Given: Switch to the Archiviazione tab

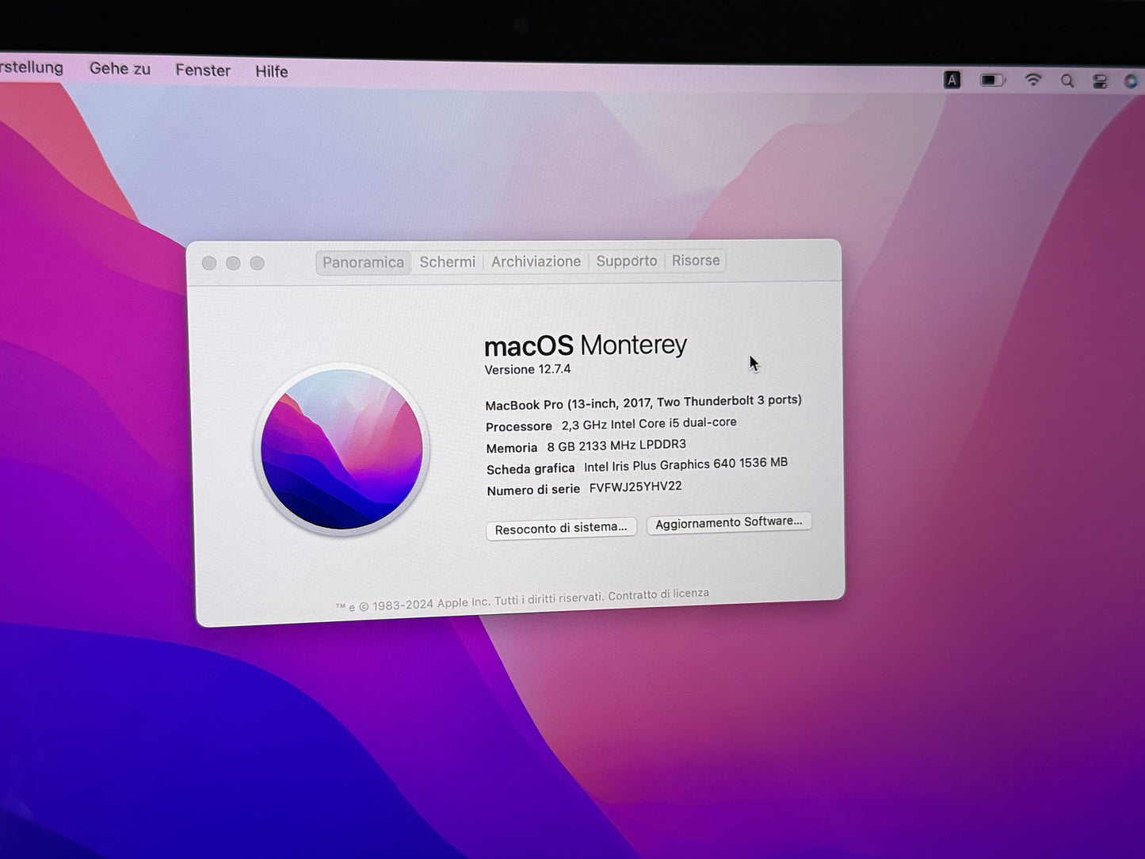Looking at the screenshot, I should (x=536, y=262).
